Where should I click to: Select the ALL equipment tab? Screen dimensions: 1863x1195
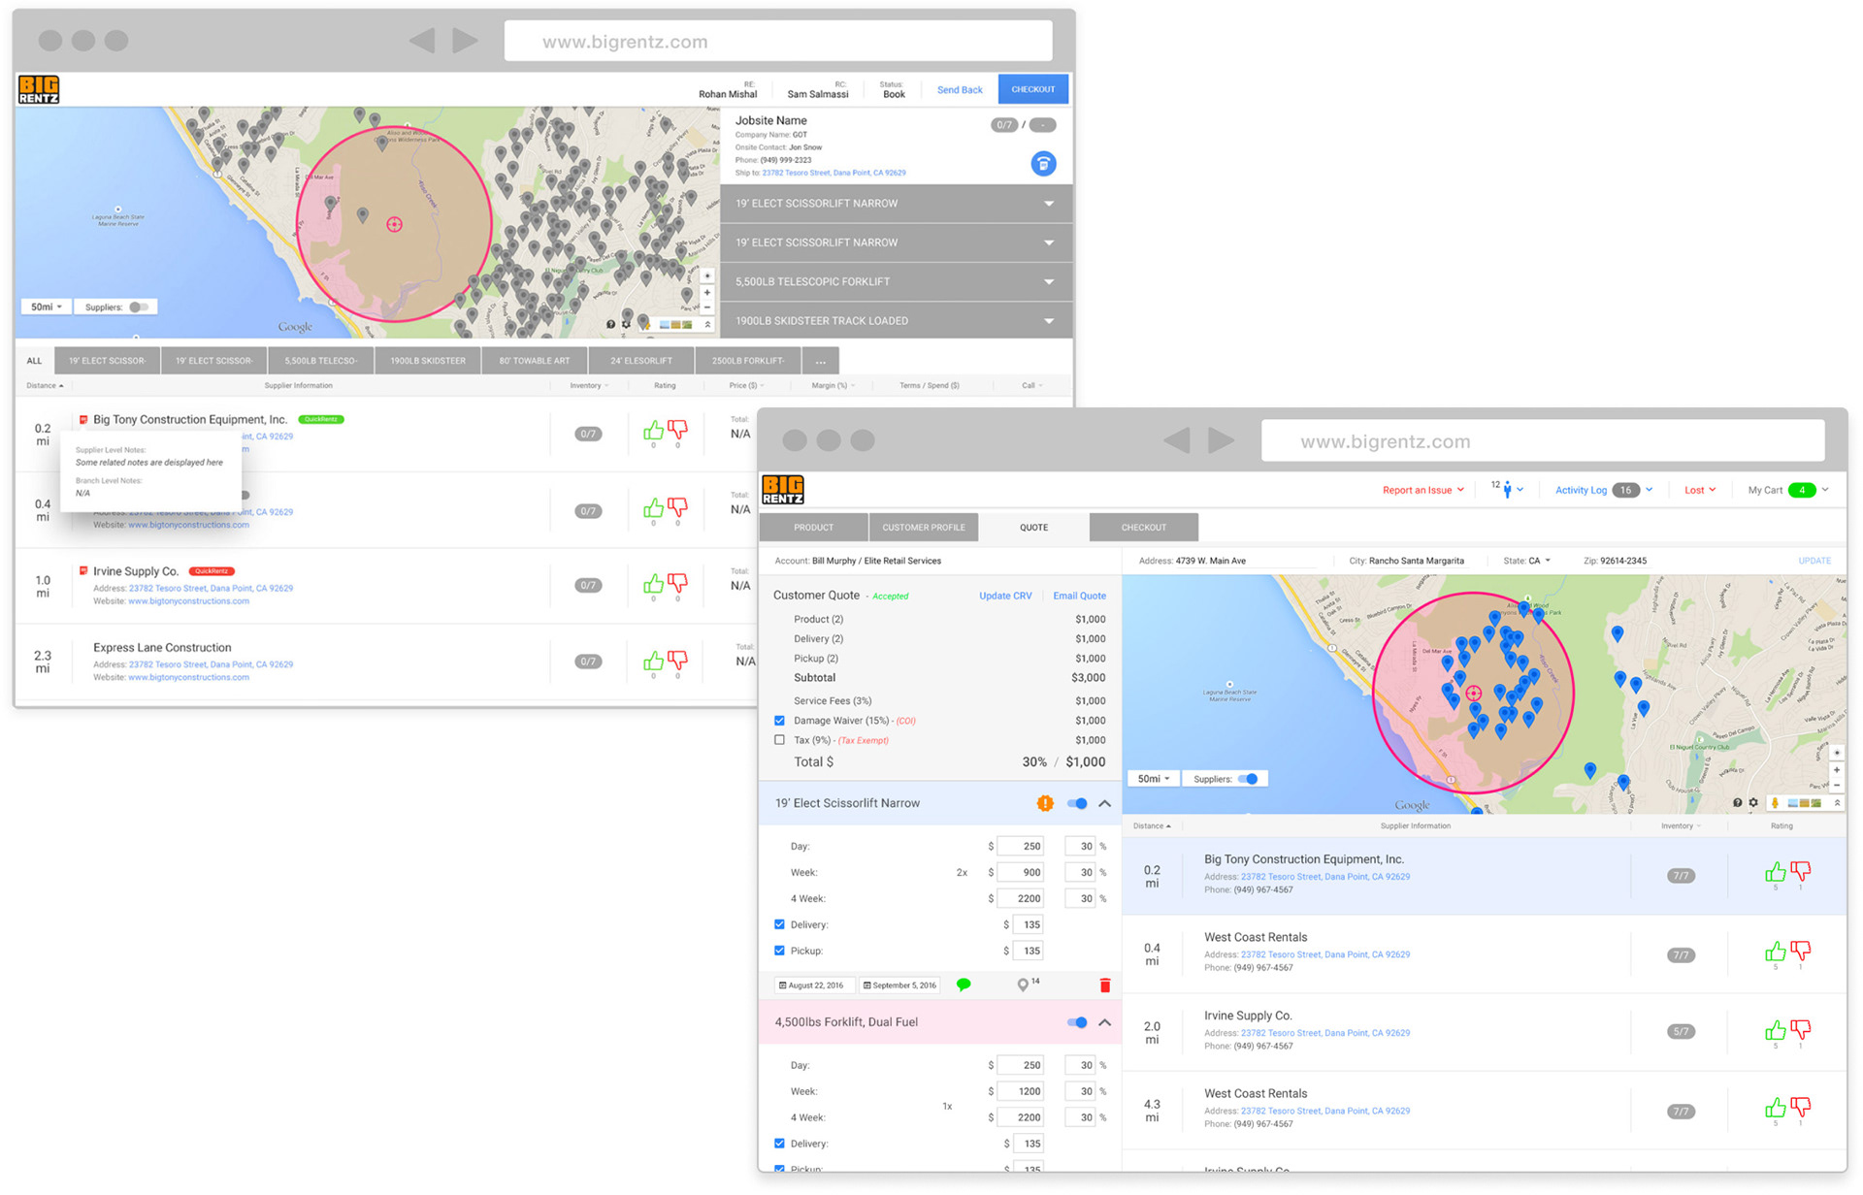click(35, 361)
